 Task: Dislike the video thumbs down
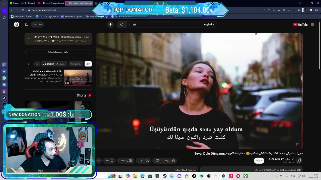pyautogui.click(x=157, y=161)
